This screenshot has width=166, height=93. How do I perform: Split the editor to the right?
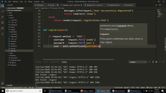click(x=160, y=5)
